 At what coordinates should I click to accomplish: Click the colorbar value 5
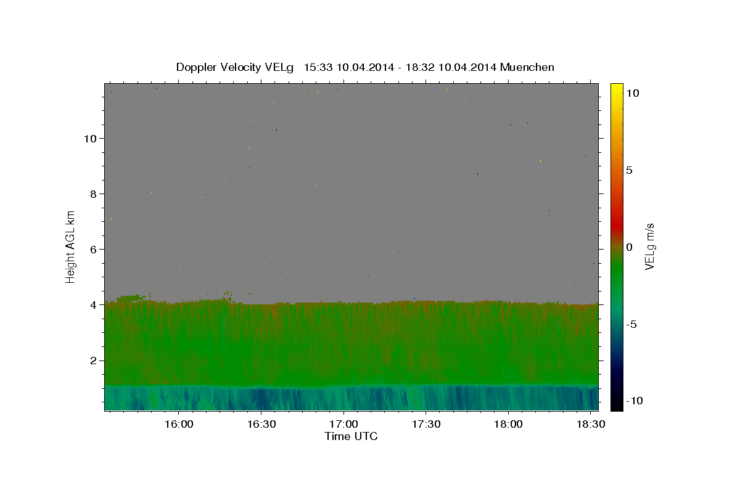pos(629,170)
